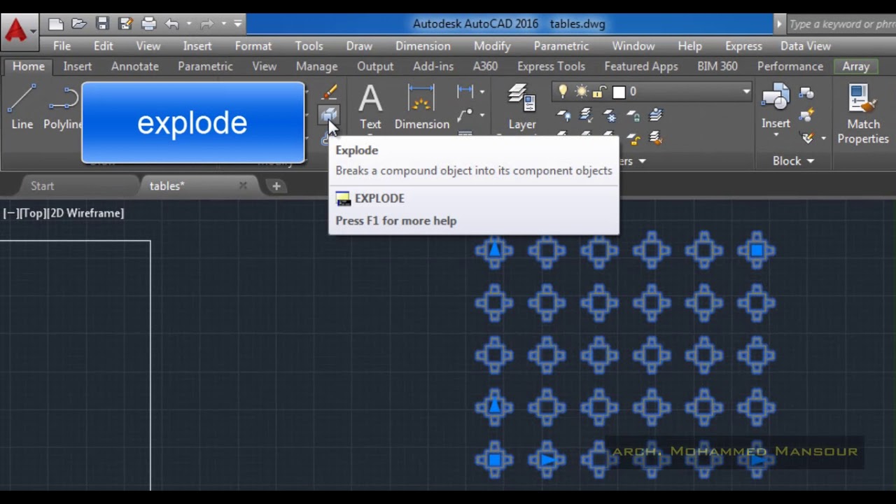Click the Redo arrow icon
This screenshot has height=504, width=896.
pyautogui.click(x=206, y=24)
